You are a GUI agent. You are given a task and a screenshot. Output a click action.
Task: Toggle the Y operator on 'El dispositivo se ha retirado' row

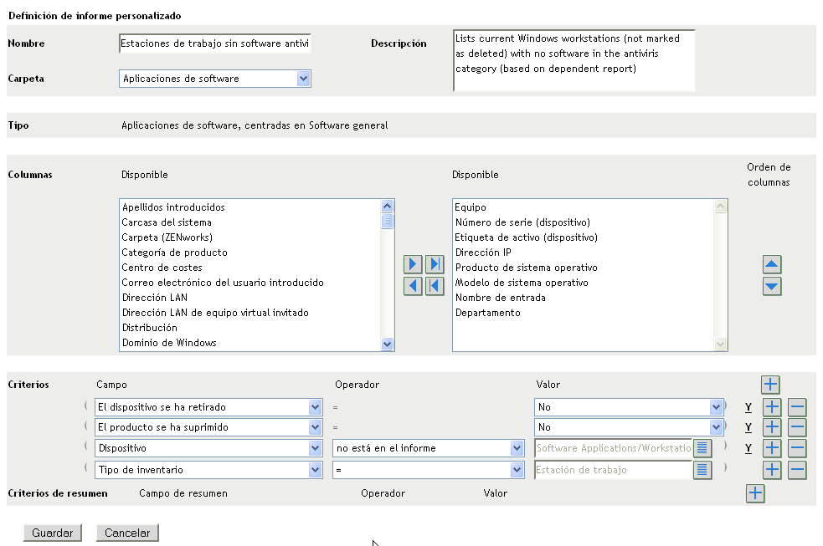pos(748,408)
